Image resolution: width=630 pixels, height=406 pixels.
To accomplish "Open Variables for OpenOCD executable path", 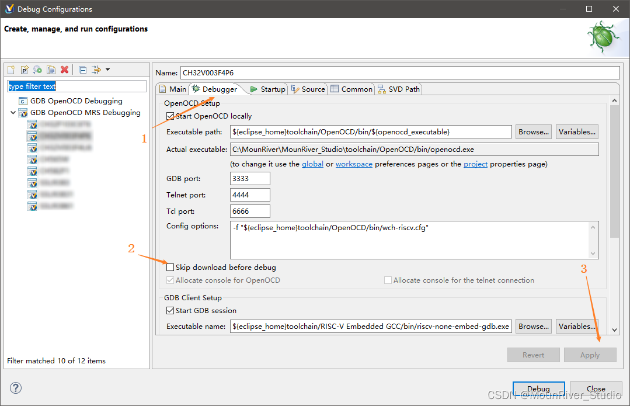I will 577,132.
